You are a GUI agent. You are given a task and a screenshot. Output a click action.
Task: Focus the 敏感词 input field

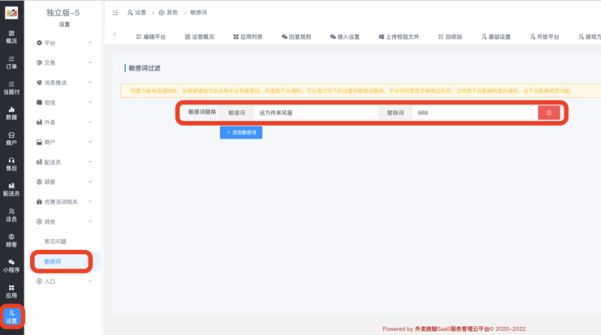(316, 113)
